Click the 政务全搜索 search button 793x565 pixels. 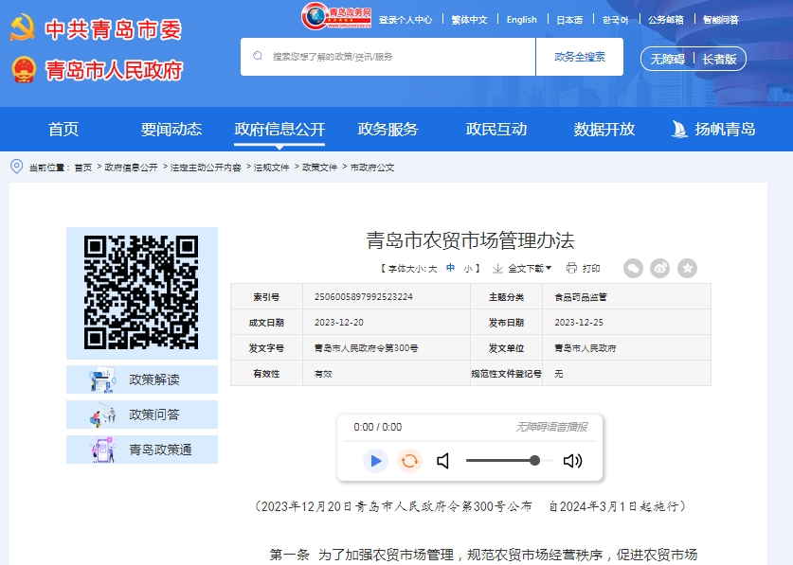[x=580, y=57]
